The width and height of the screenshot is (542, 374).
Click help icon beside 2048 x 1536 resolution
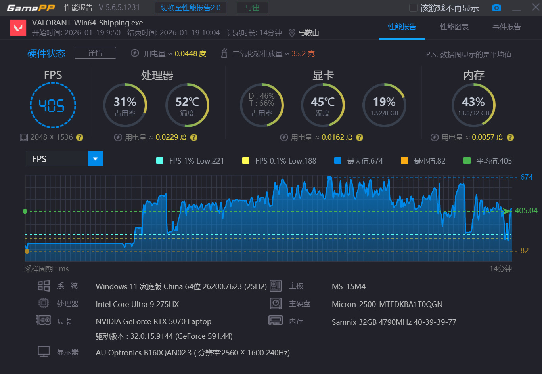80,137
